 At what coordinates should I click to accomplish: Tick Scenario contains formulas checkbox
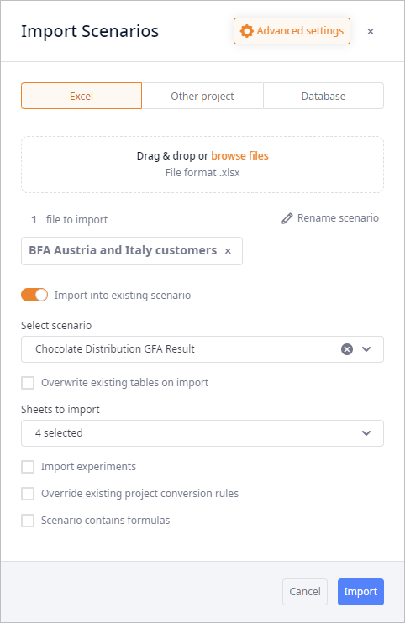(x=28, y=521)
